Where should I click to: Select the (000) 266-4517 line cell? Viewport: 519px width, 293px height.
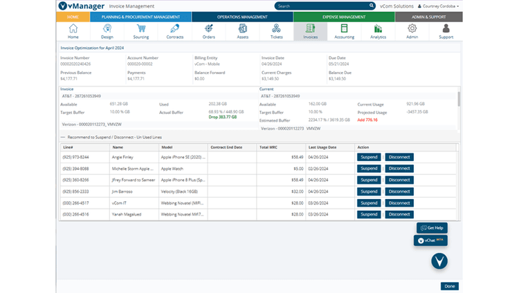[x=84, y=203]
